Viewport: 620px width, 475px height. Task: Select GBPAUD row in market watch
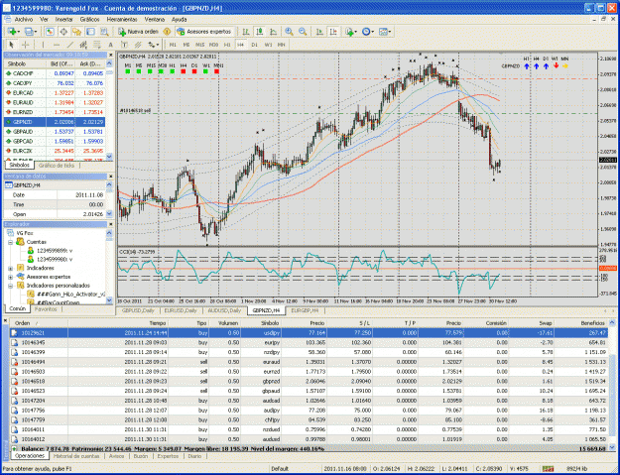[55, 132]
